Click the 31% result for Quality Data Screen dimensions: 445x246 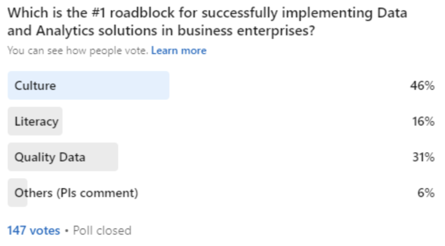pyautogui.click(x=423, y=157)
